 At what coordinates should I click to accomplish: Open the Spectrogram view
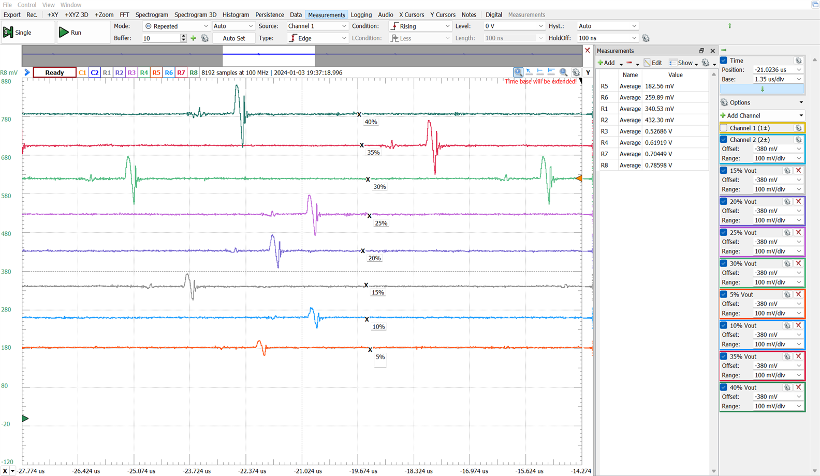(152, 14)
